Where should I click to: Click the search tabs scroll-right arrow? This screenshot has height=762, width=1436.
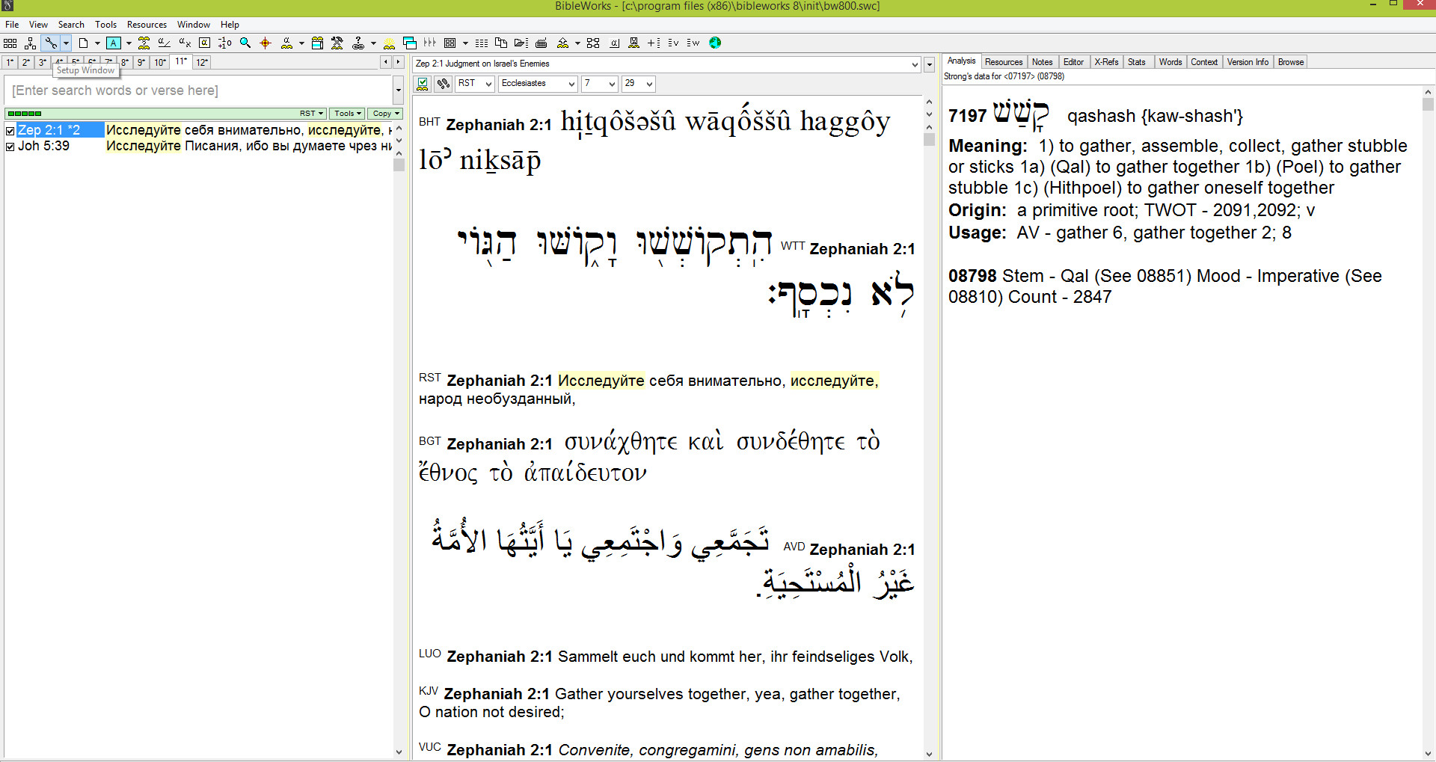(x=398, y=62)
